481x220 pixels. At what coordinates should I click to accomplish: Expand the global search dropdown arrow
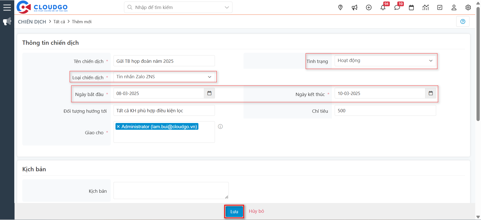point(227,7)
